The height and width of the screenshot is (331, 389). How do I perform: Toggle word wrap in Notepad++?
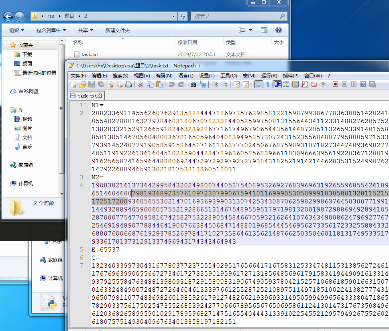(x=259, y=85)
